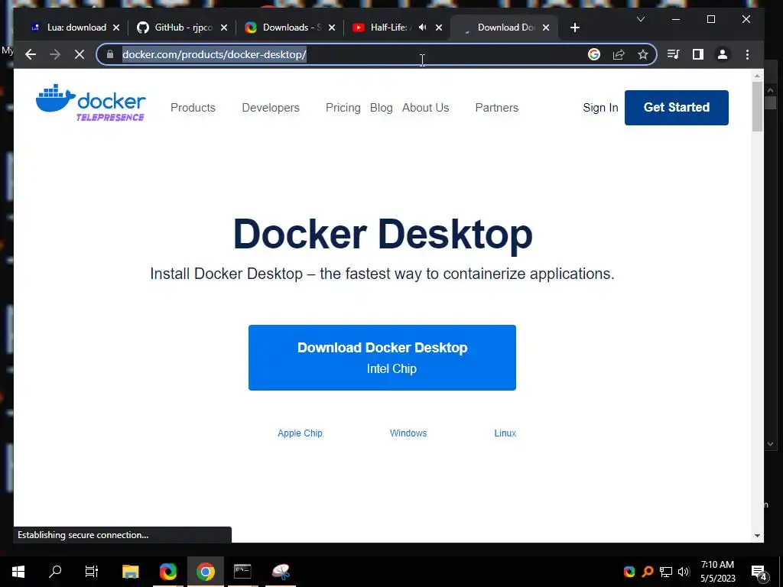Viewport: 783px width, 587px height.
Task: Stop loading the page
Action: (80, 54)
